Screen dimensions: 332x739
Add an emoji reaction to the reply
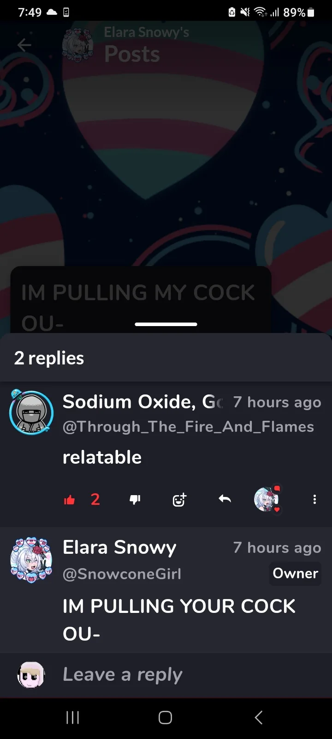click(x=179, y=499)
